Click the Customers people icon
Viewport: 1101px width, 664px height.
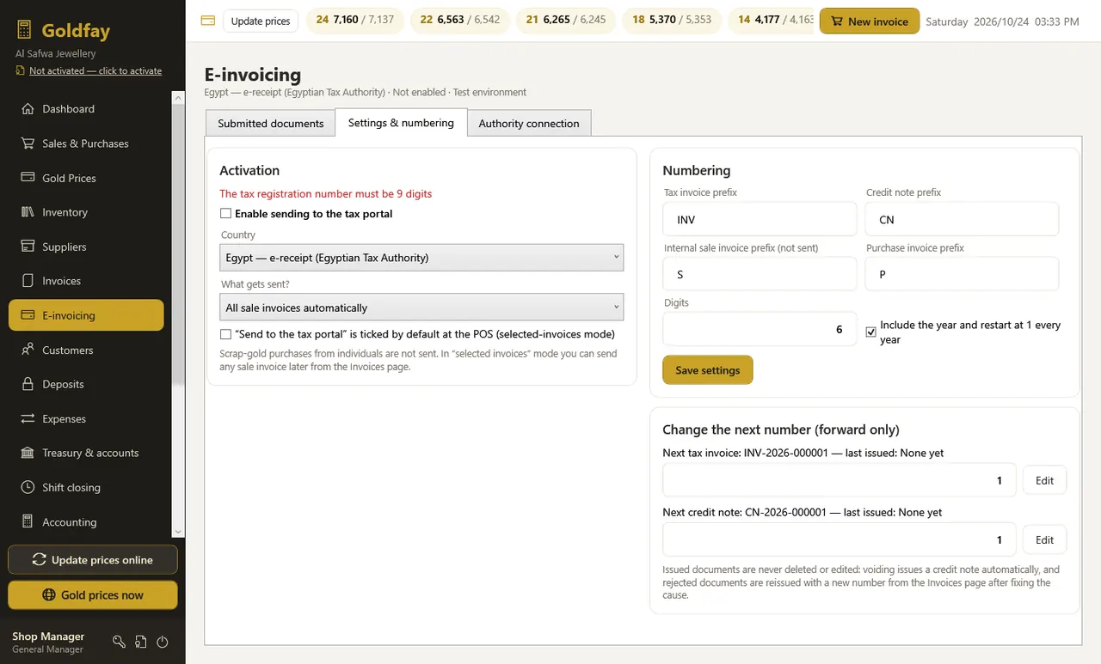pyautogui.click(x=27, y=350)
